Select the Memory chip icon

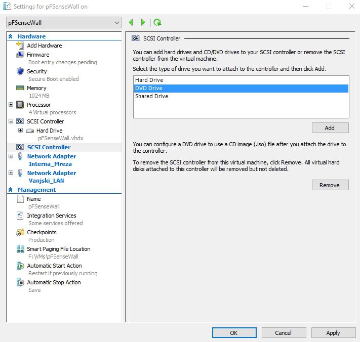pyautogui.click(x=21, y=88)
